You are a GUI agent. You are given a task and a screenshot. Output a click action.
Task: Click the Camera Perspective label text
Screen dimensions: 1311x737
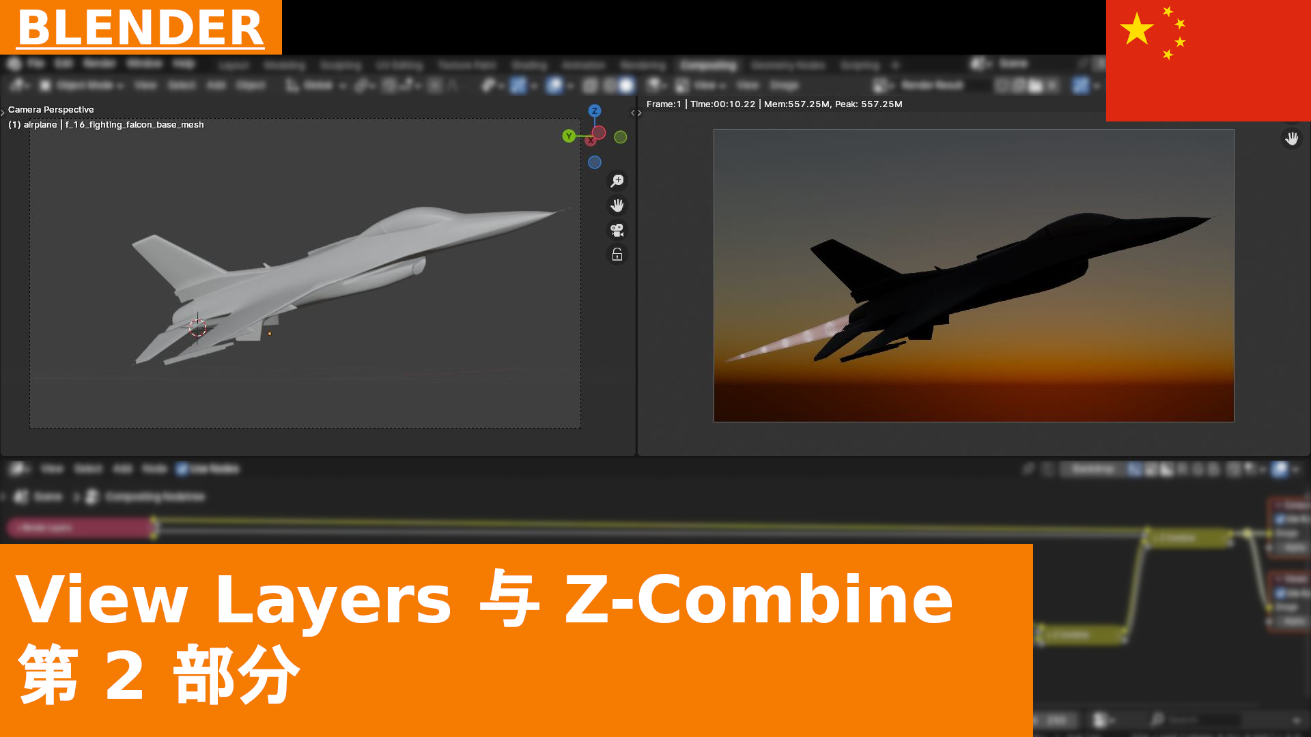pos(51,109)
